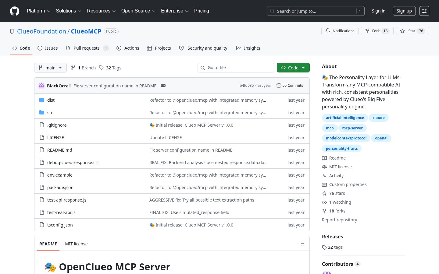Open the command palette icon in header

tap(424, 11)
